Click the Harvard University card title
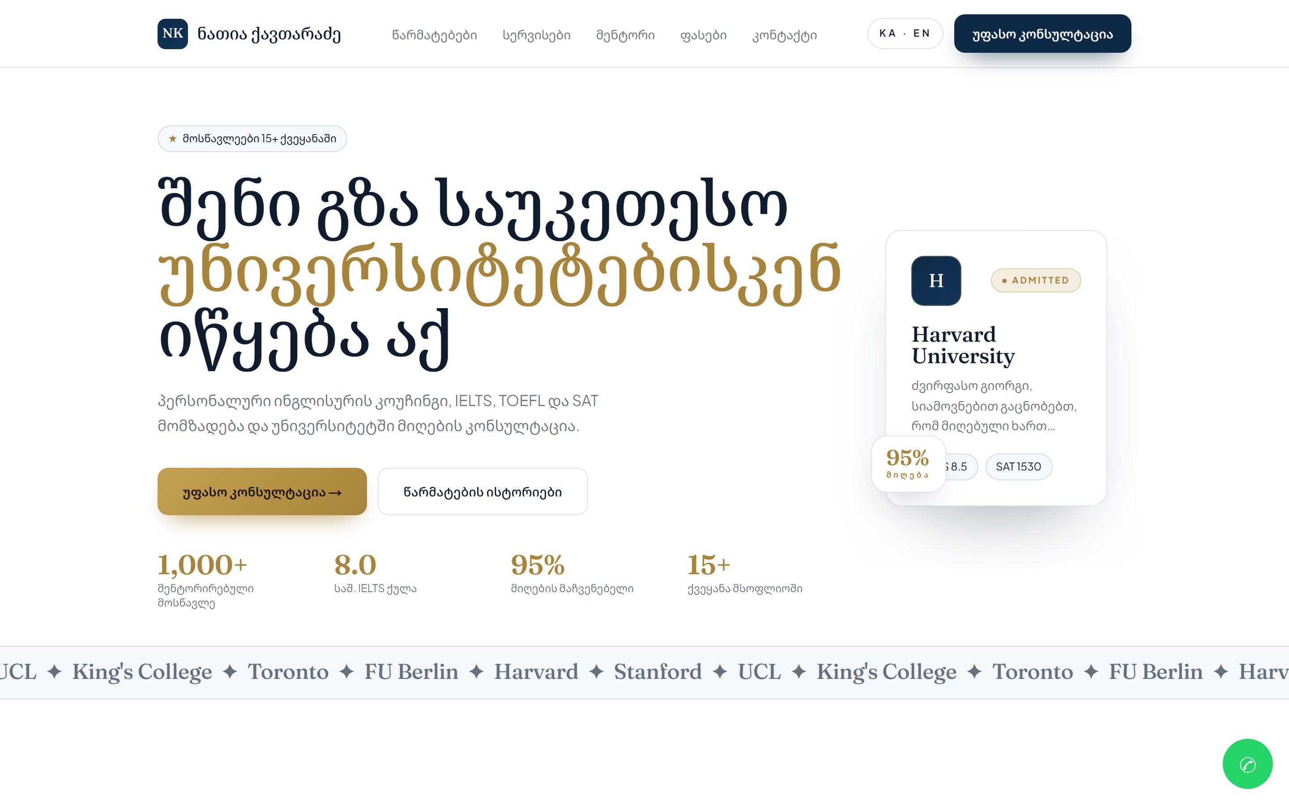 tap(963, 345)
